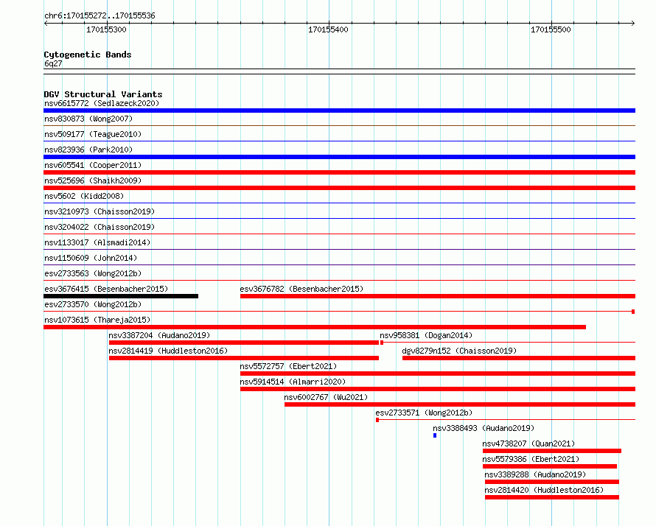
Task: Click the red nsv3387204 Audano2019 bar
Action: point(243,343)
